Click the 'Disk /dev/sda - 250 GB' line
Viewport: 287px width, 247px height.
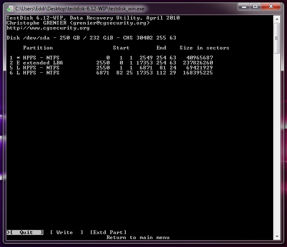(x=91, y=38)
